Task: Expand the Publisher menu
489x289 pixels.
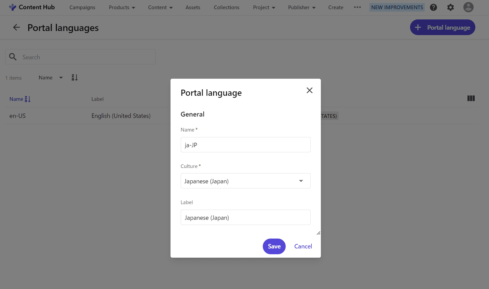Action: [301, 7]
